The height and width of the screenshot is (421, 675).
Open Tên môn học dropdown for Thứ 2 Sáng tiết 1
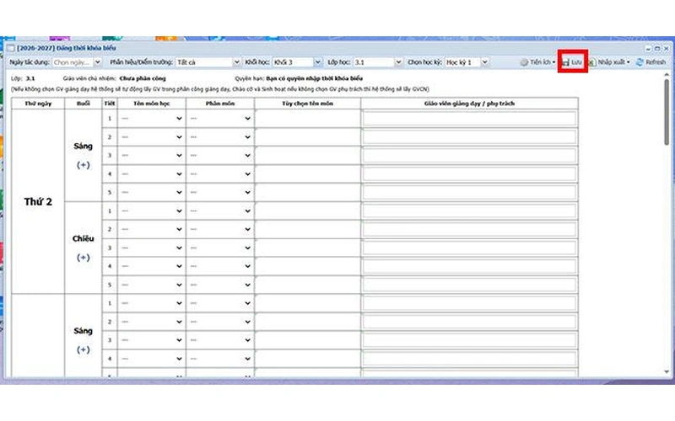pos(152,119)
